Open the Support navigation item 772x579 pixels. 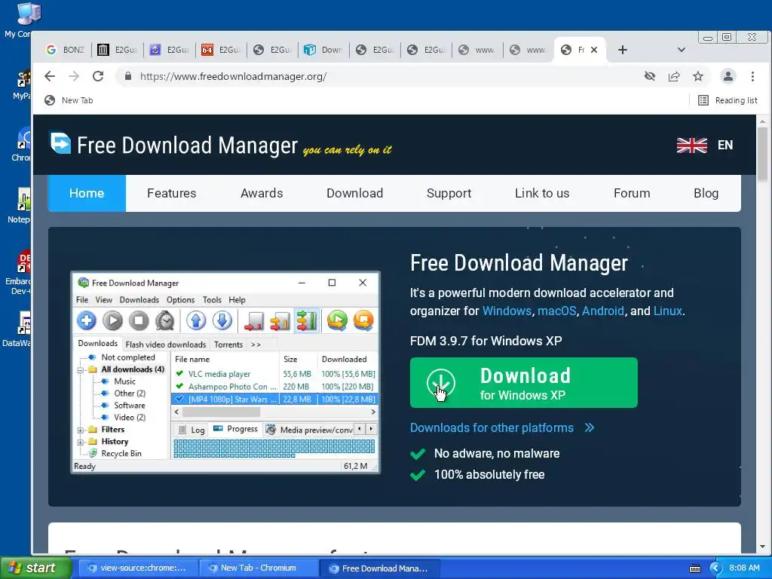point(449,193)
